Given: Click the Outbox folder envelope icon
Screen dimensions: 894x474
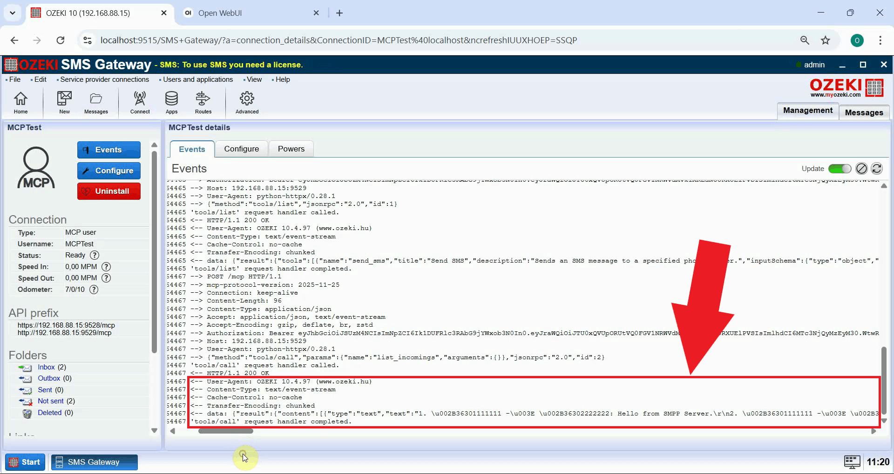Looking at the screenshot, I should (25, 379).
